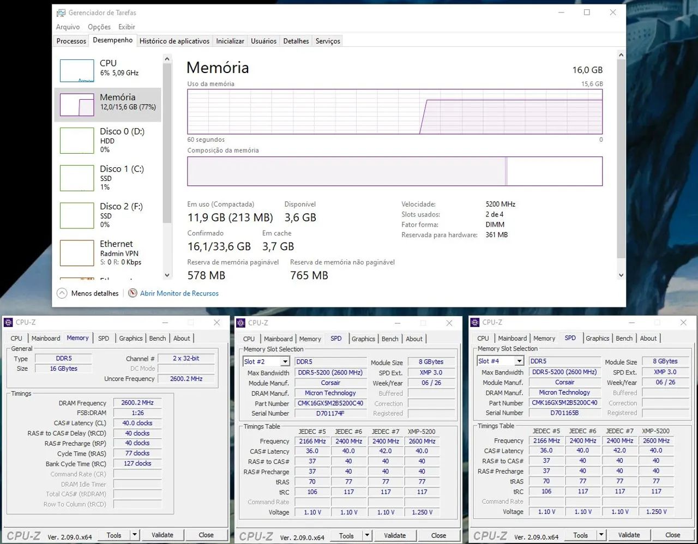Select Disco 2 (F:) SSD entry
698x544 pixels.
point(107,215)
